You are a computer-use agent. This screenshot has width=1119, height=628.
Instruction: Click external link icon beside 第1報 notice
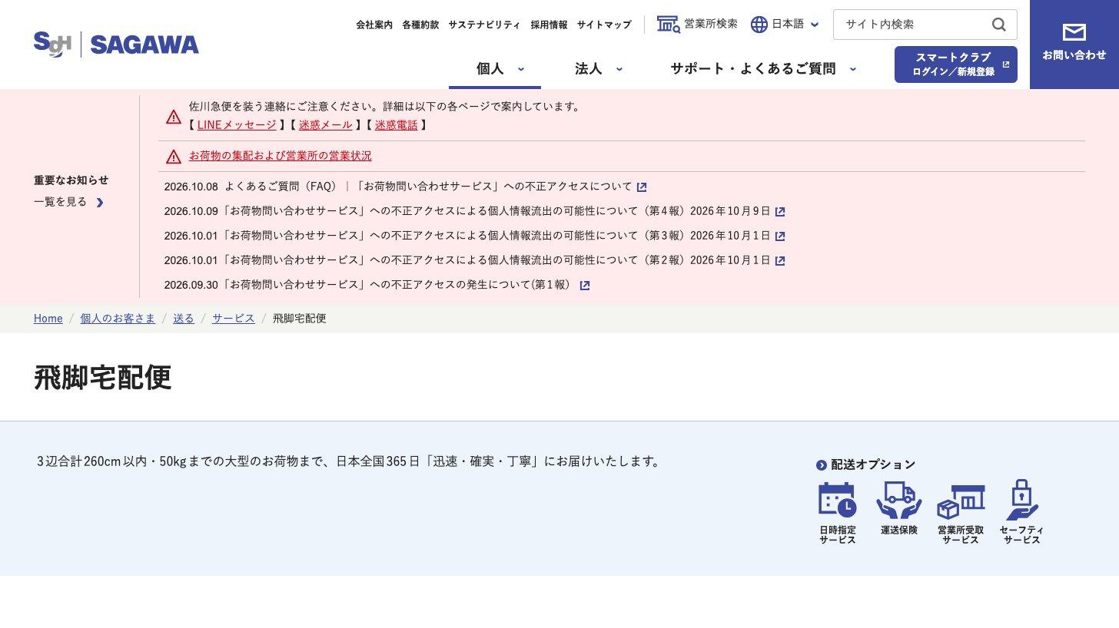coord(585,286)
